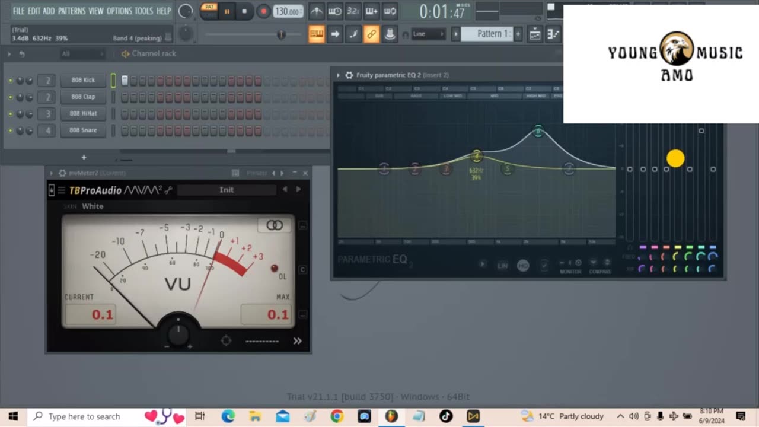Open the HELP menu

click(163, 11)
